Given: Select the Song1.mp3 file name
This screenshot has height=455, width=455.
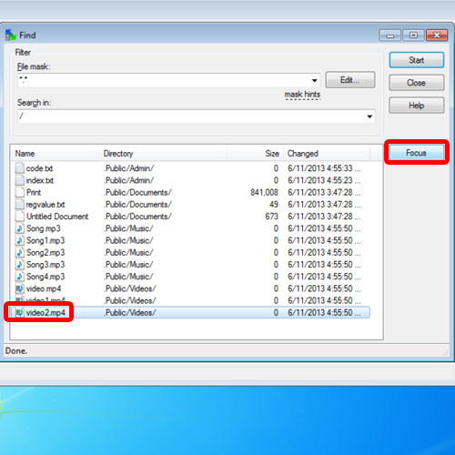Looking at the screenshot, I should pos(45,240).
